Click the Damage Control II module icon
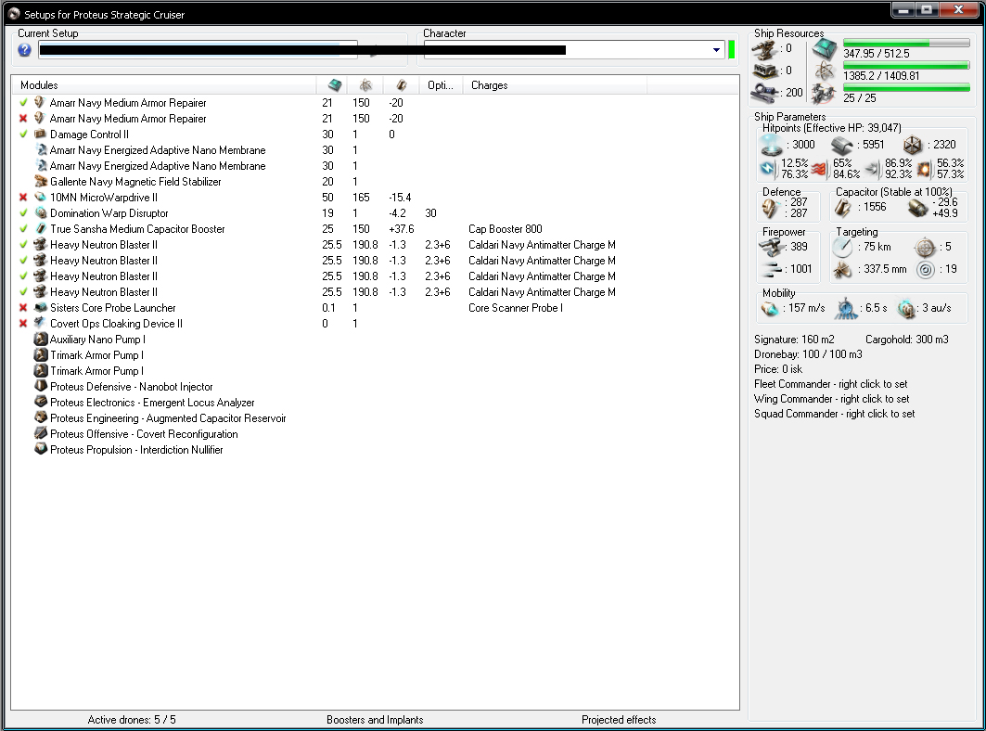 pyautogui.click(x=40, y=134)
